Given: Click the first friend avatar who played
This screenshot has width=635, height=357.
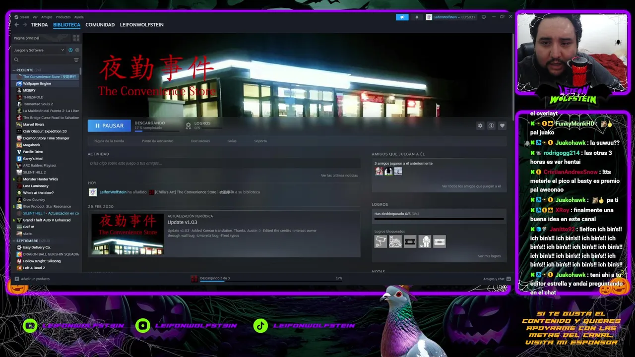Looking at the screenshot, I should tap(379, 171).
